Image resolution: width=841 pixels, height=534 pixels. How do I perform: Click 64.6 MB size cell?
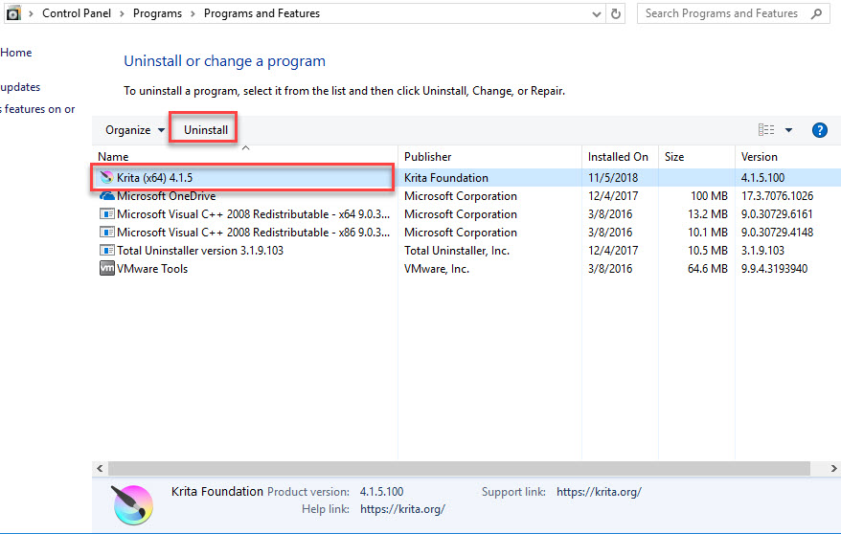tap(708, 269)
